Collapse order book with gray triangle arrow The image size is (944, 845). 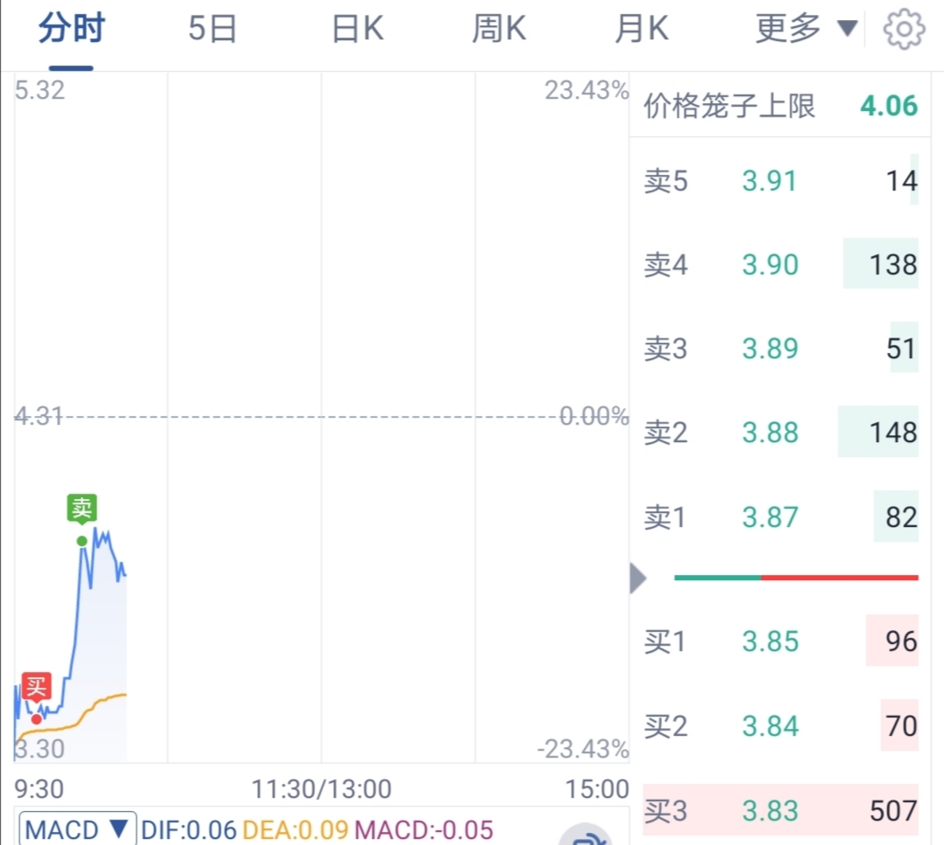637,578
